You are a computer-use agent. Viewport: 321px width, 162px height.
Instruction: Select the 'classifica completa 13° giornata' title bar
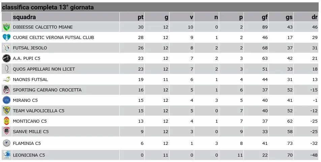tap(48, 7)
